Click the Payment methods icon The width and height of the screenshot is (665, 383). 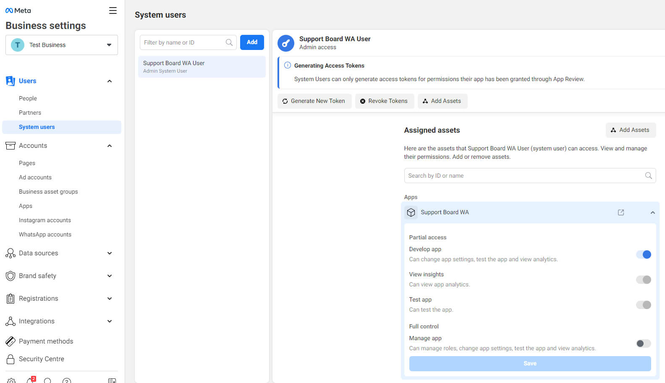point(10,341)
